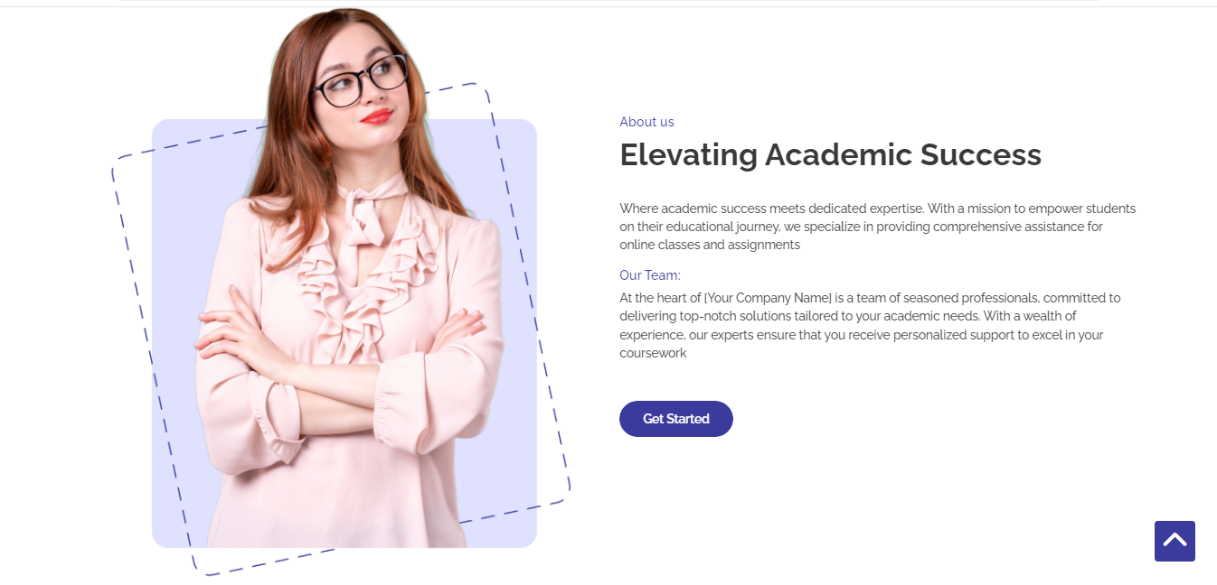Image resolution: width=1217 pixels, height=585 pixels.
Task: Click the "Our Team:" subheading
Action: point(649,275)
